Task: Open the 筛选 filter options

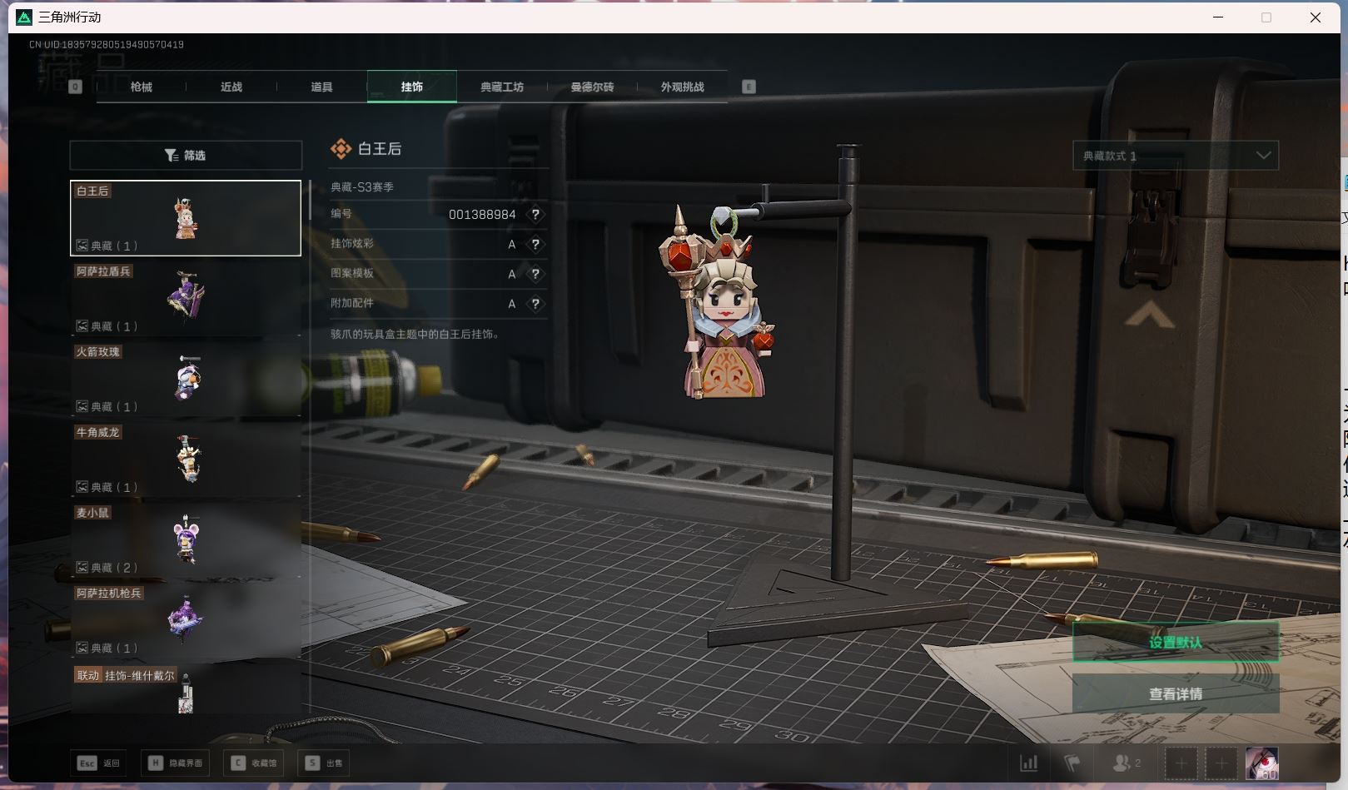Action: point(186,156)
